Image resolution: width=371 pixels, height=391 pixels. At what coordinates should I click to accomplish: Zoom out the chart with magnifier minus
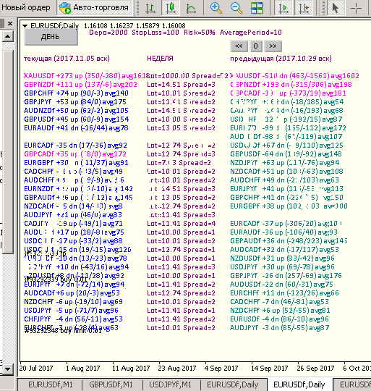pyautogui.click(x=236, y=8)
